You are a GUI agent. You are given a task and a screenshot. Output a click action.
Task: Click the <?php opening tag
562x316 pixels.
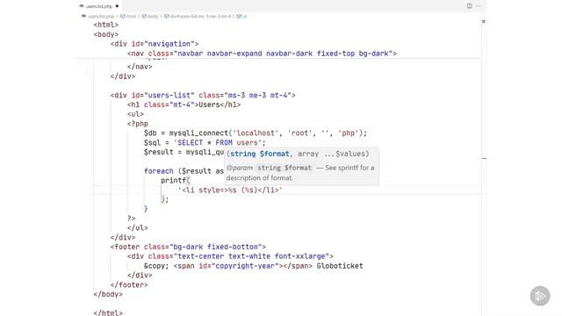coord(138,124)
